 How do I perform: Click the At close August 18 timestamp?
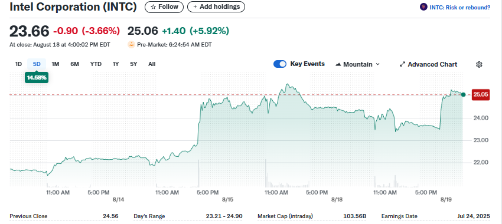coord(60,45)
